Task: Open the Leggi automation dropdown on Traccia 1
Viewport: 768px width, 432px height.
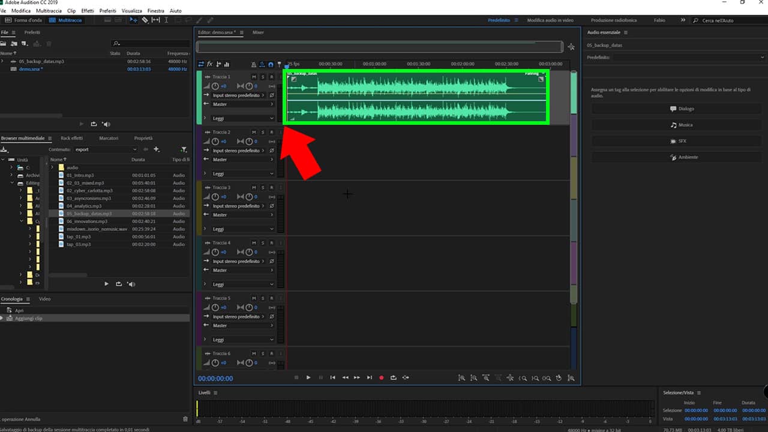Action: coord(243,118)
